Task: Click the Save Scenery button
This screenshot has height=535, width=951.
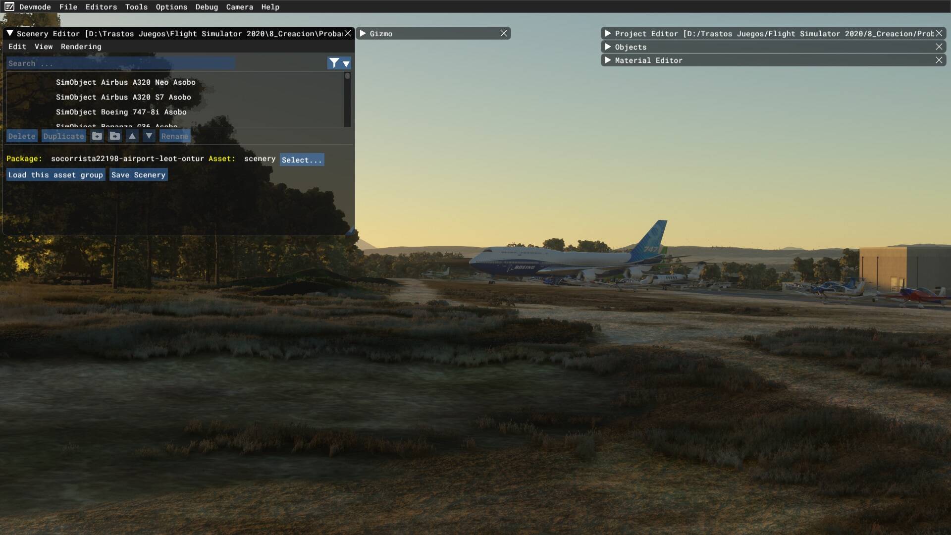Action: [x=138, y=174]
